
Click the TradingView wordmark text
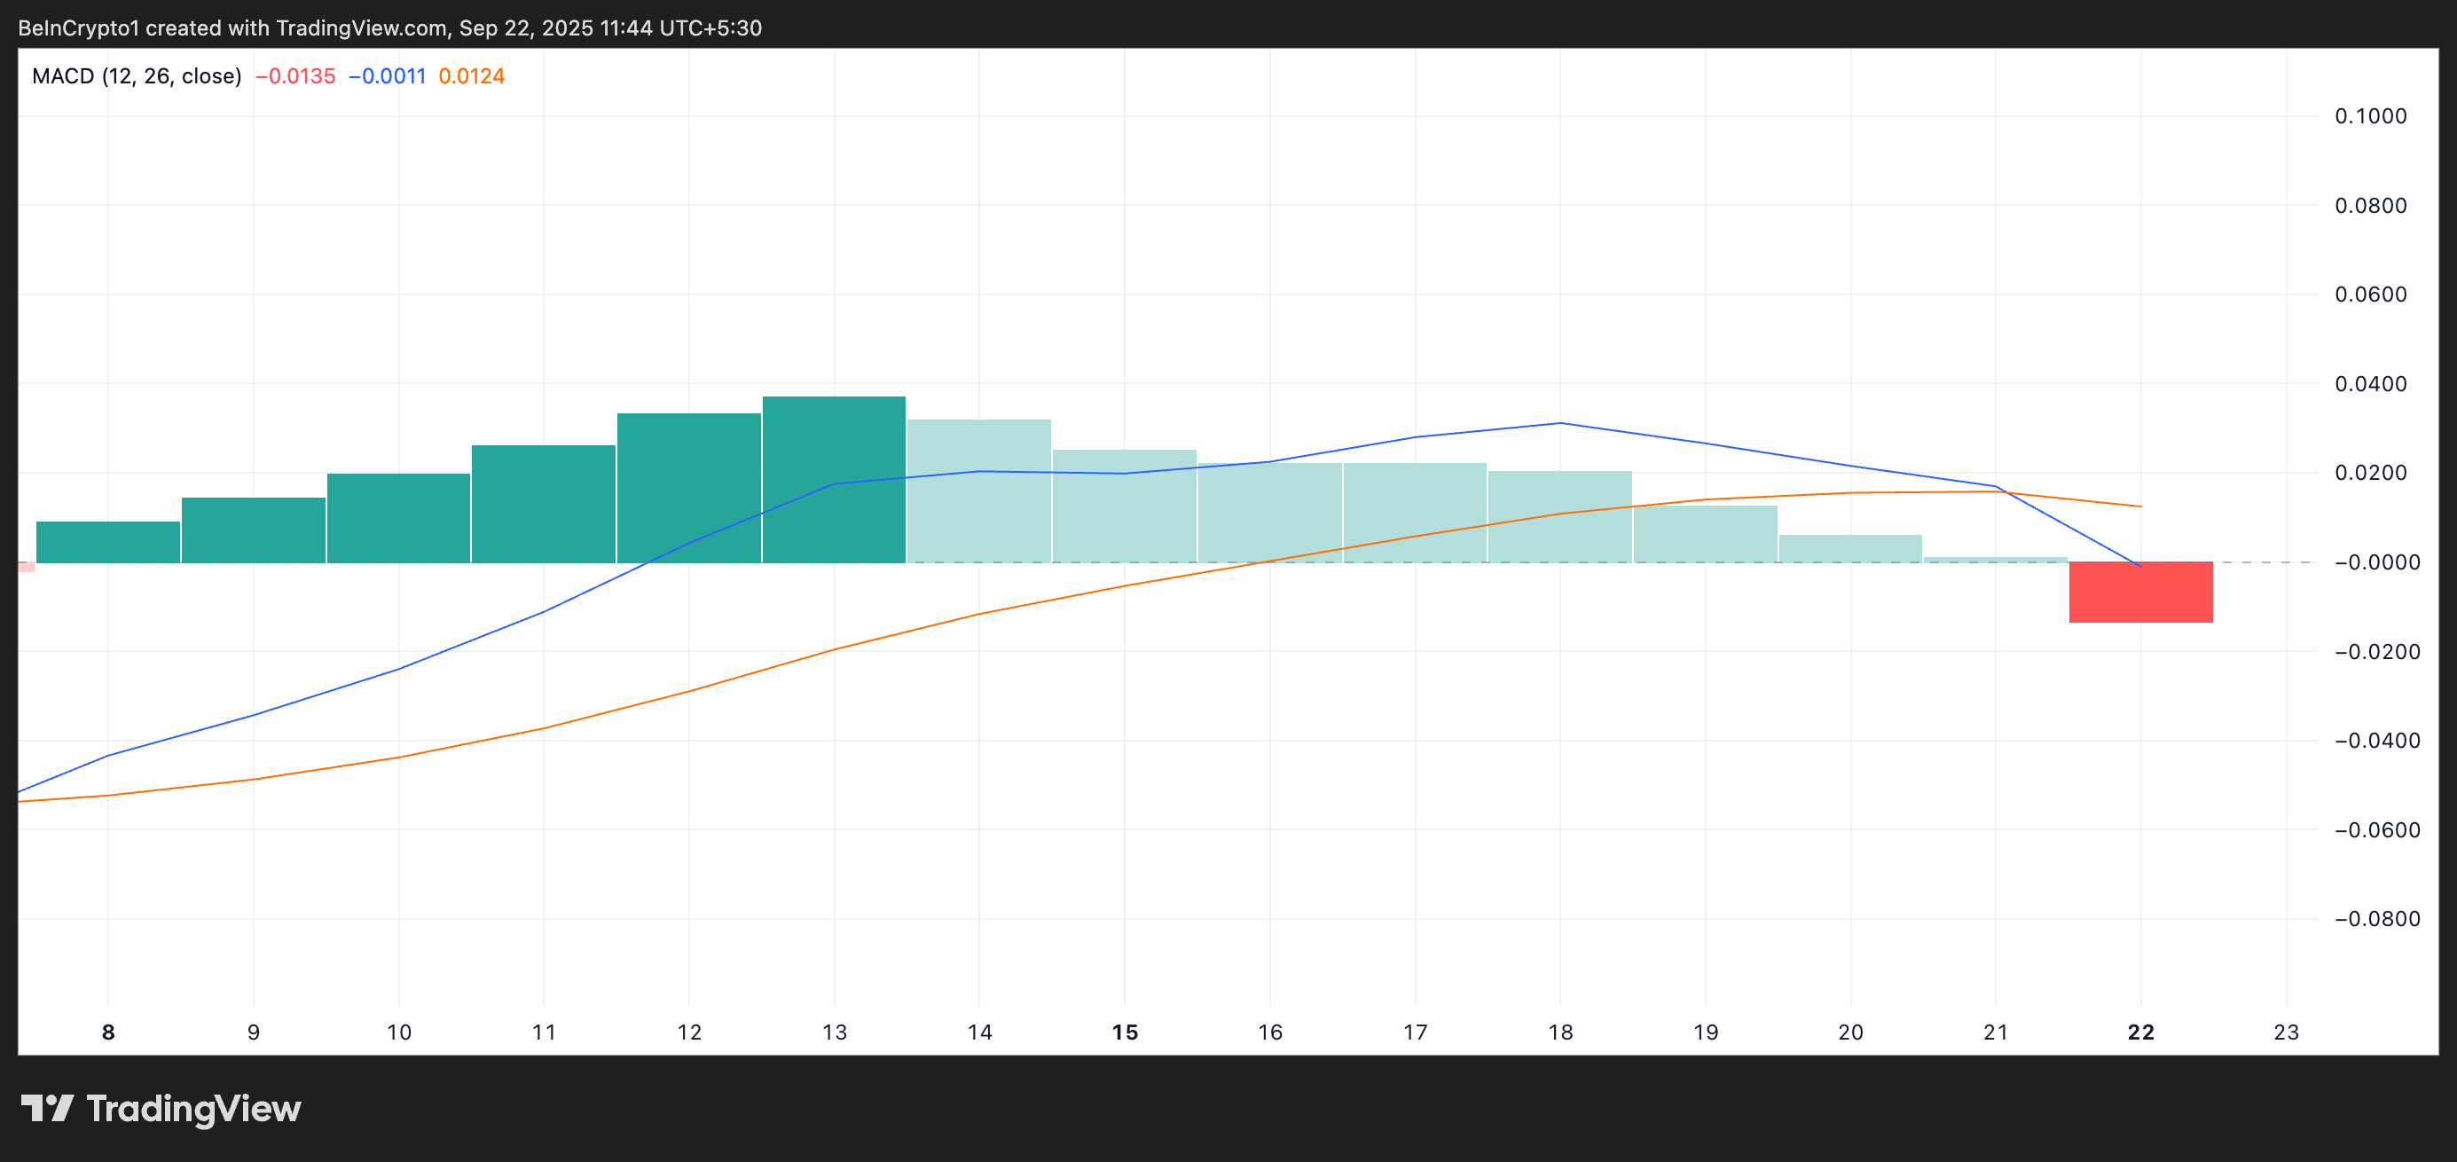pyautogui.click(x=193, y=1109)
